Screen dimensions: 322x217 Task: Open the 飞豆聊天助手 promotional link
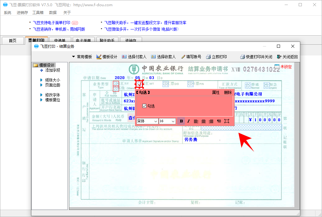coord(145,23)
